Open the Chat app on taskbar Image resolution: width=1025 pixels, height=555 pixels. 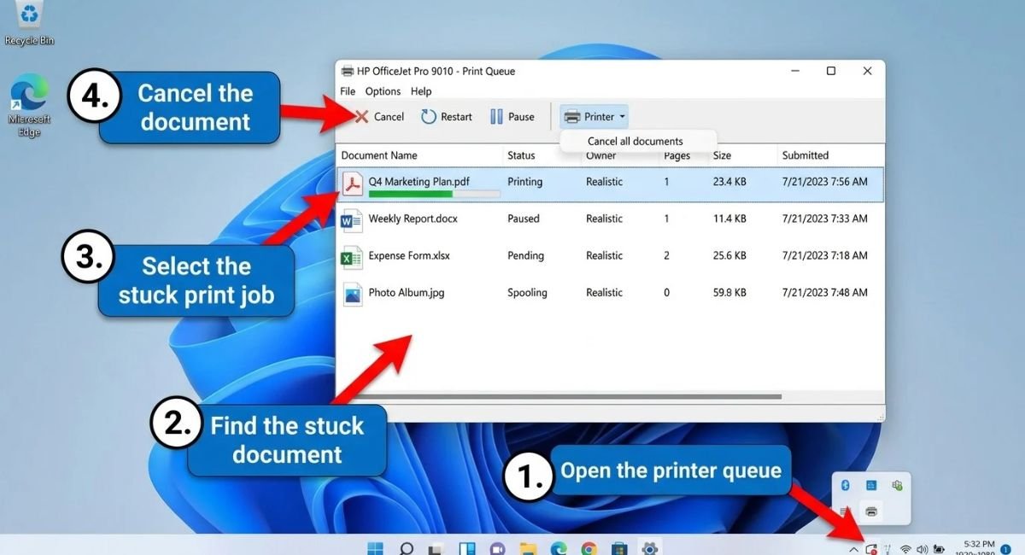pyautogui.click(x=497, y=547)
